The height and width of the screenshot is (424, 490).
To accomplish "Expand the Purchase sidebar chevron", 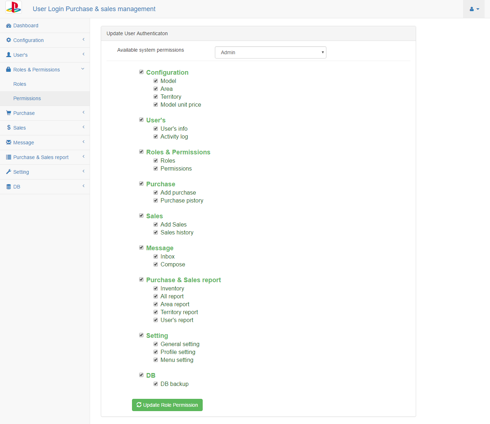I will tap(83, 112).
